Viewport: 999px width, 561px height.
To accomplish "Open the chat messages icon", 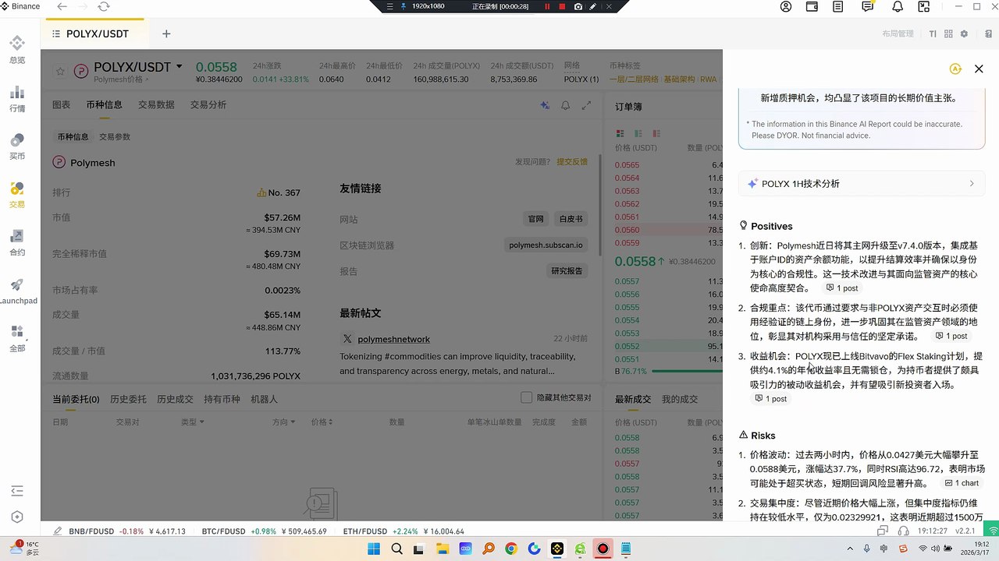I will (868, 6).
